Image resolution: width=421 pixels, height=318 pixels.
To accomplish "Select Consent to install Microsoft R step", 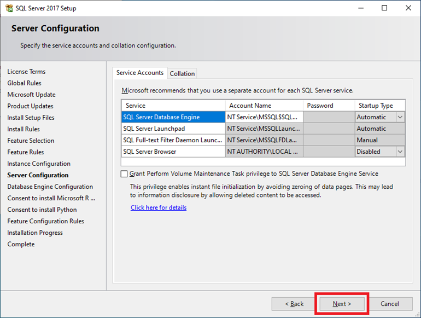I will pyautogui.click(x=51, y=198).
